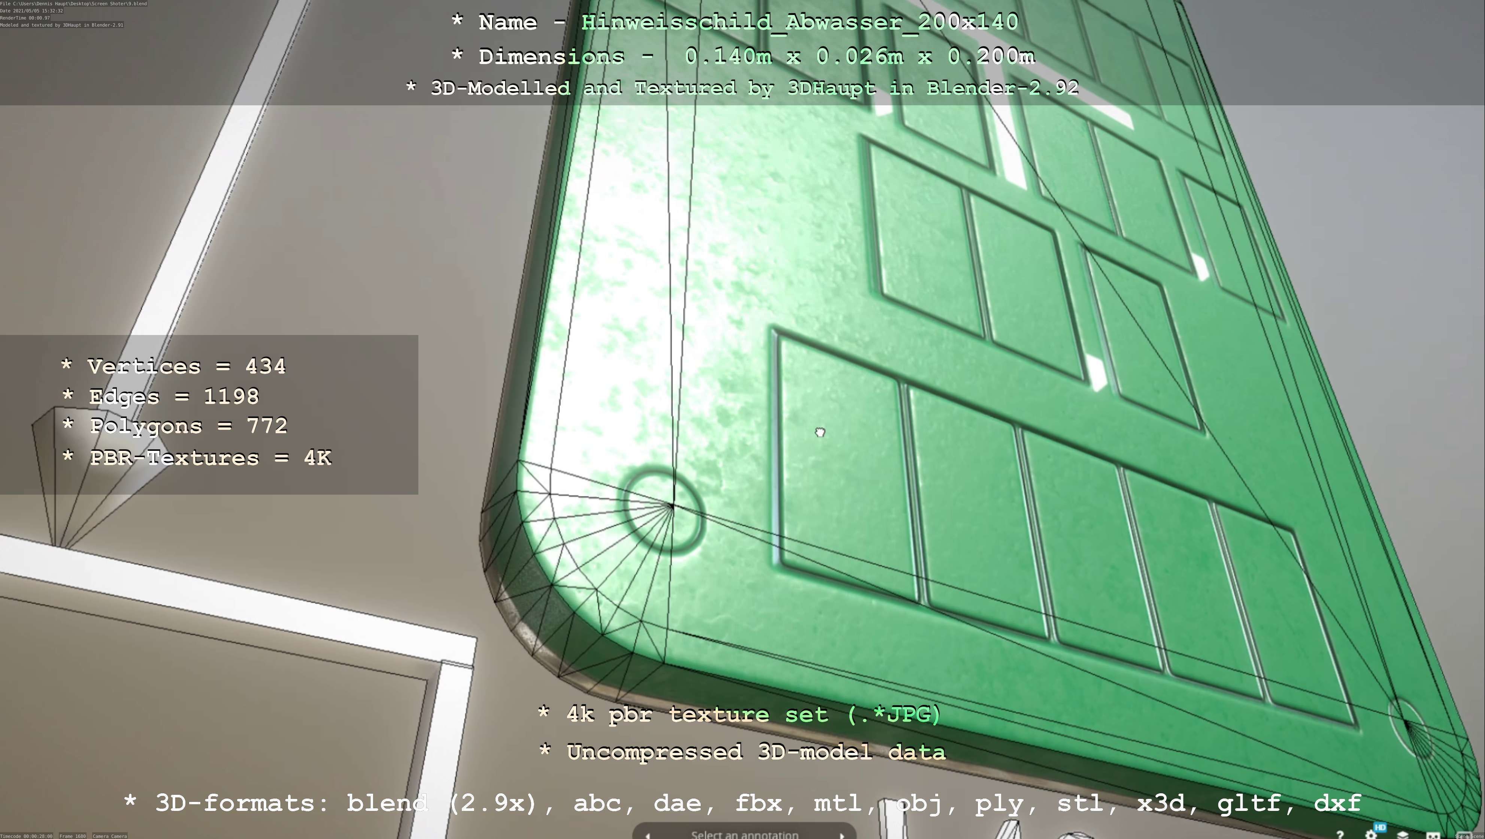Screen dimensions: 1485x839
Task: Open the model inspector layers icon
Action: click(1403, 836)
